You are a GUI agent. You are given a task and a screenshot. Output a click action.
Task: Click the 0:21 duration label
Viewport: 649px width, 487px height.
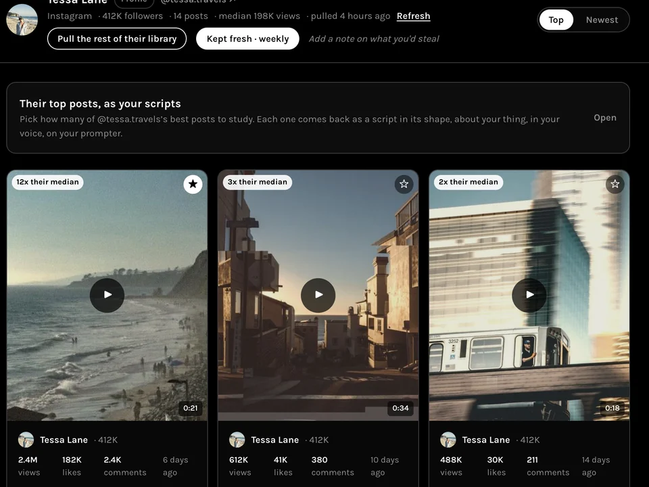(x=191, y=409)
